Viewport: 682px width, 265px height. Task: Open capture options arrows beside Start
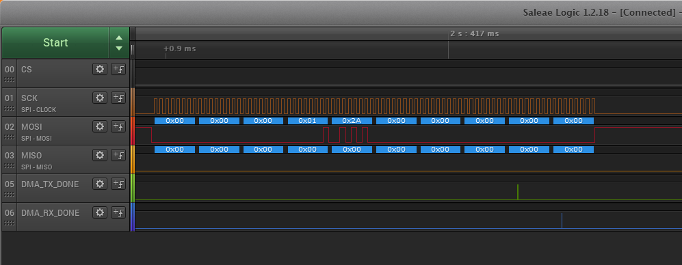pyautogui.click(x=119, y=42)
